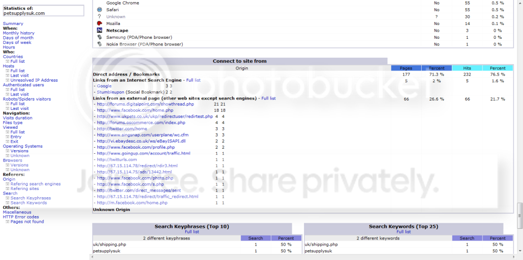
Task: Click the Samsung phone browser icon
Action: (x=99, y=37)
